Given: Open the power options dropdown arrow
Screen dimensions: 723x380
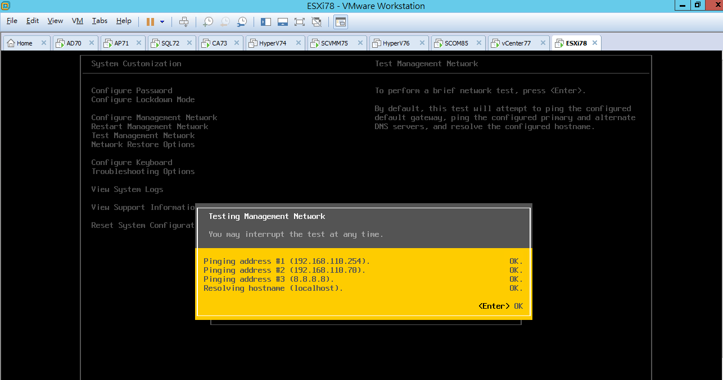Looking at the screenshot, I should [x=162, y=22].
